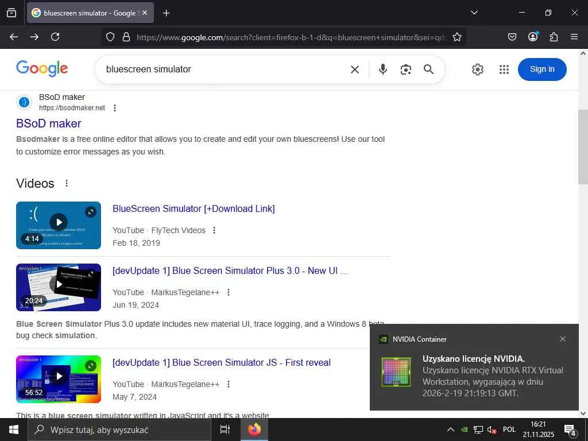This screenshot has height=441, width=588.
Task: Open Firefox application hamburger menu
Action: [574, 37]
